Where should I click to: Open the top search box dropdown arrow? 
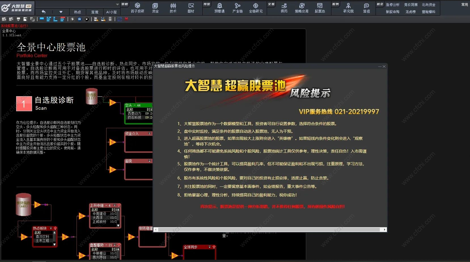[x=117, y=5]
